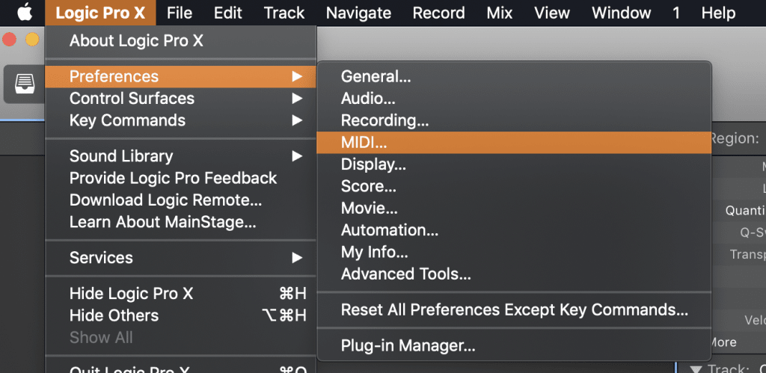Choose Hide Logic Pro X
The height and width of the screenshot is (373, 766).
tap(180, 294)
